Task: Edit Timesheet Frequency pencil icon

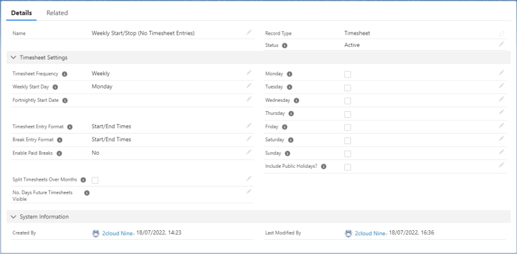Action: (x=249, y=73)
